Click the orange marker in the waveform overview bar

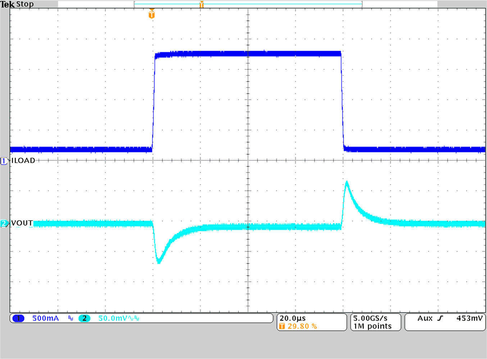pos(202,4)
